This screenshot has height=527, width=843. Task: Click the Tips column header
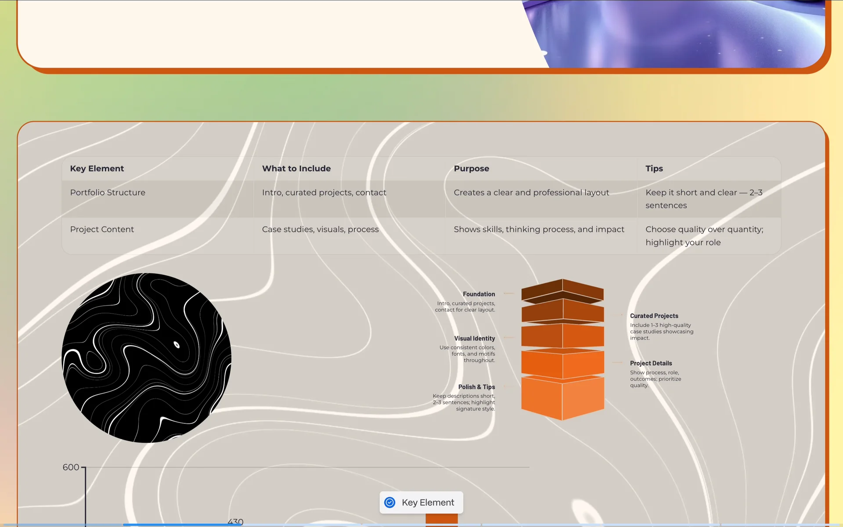pos(654,169)
